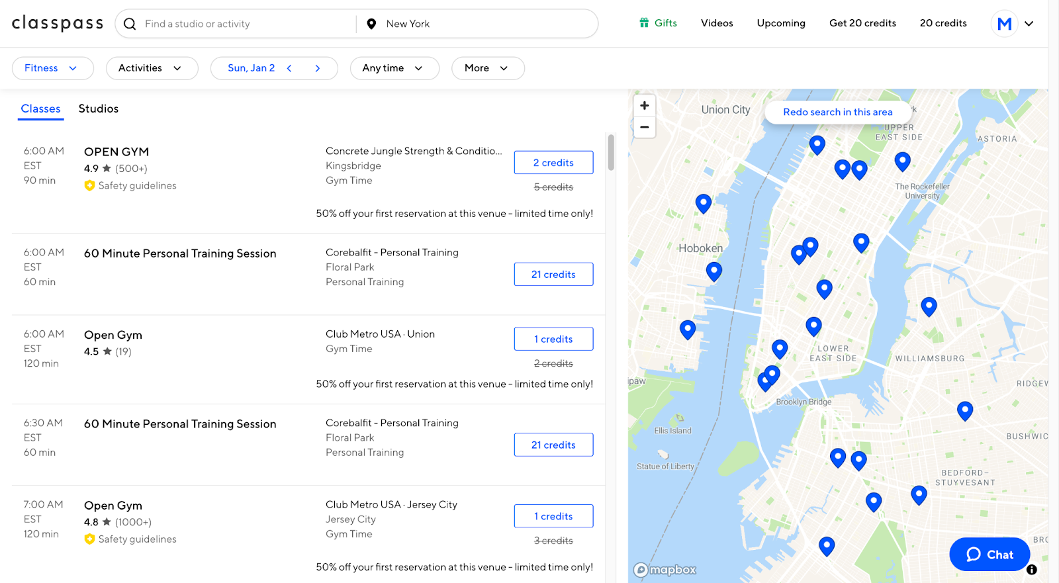Viewport: 1059px width, 583px height.
Task: Reserve Club Metro USA Jersey City for 1 credits
Action: click(x=553, y=516)
